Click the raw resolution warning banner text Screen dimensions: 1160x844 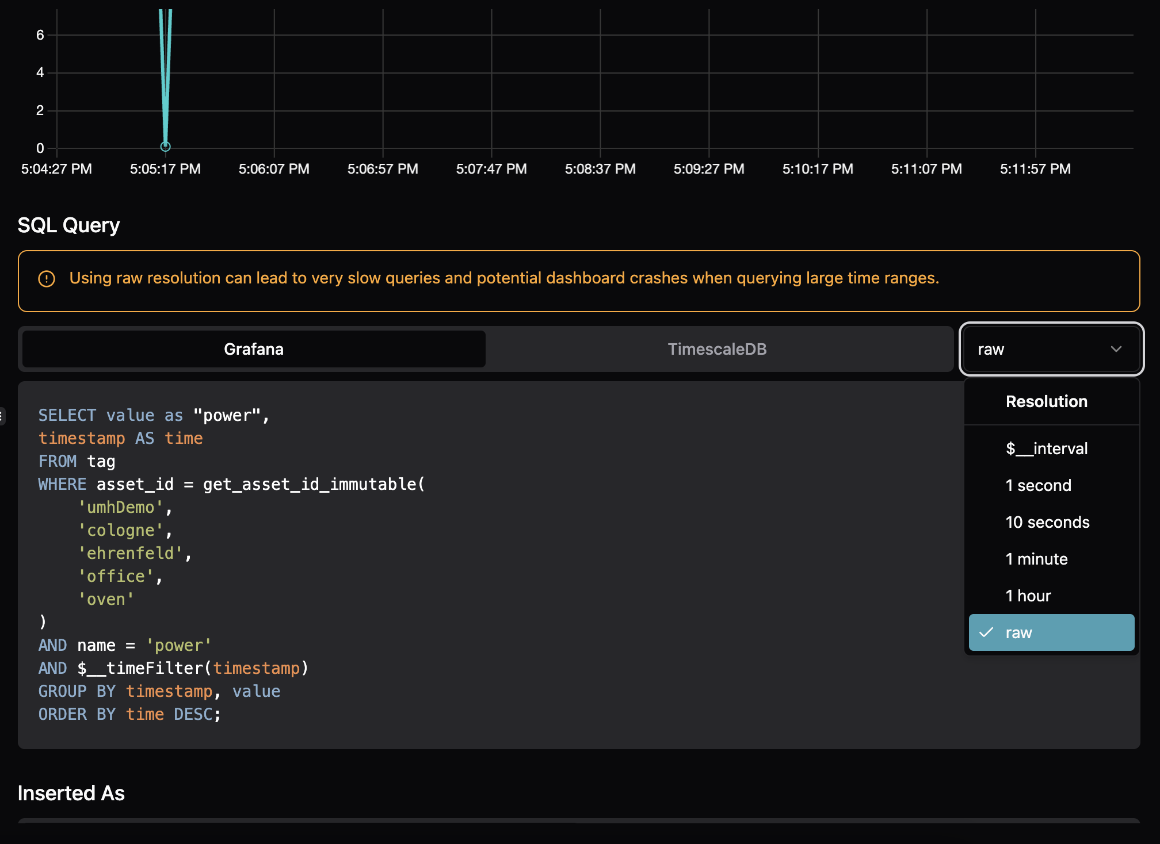[503, 278]
